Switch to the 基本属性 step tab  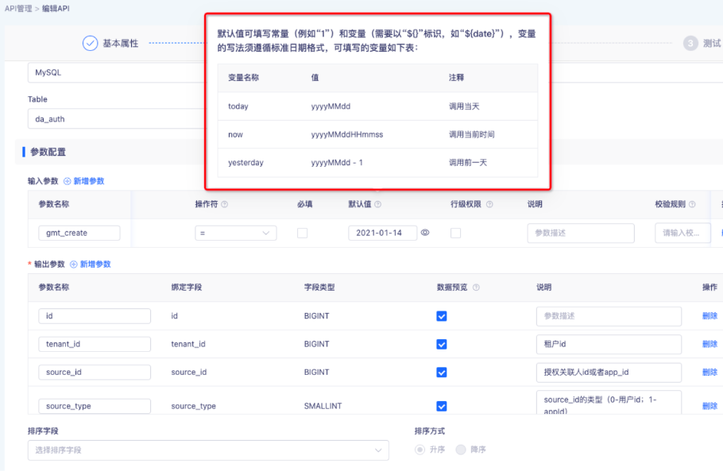click(120, 44)
